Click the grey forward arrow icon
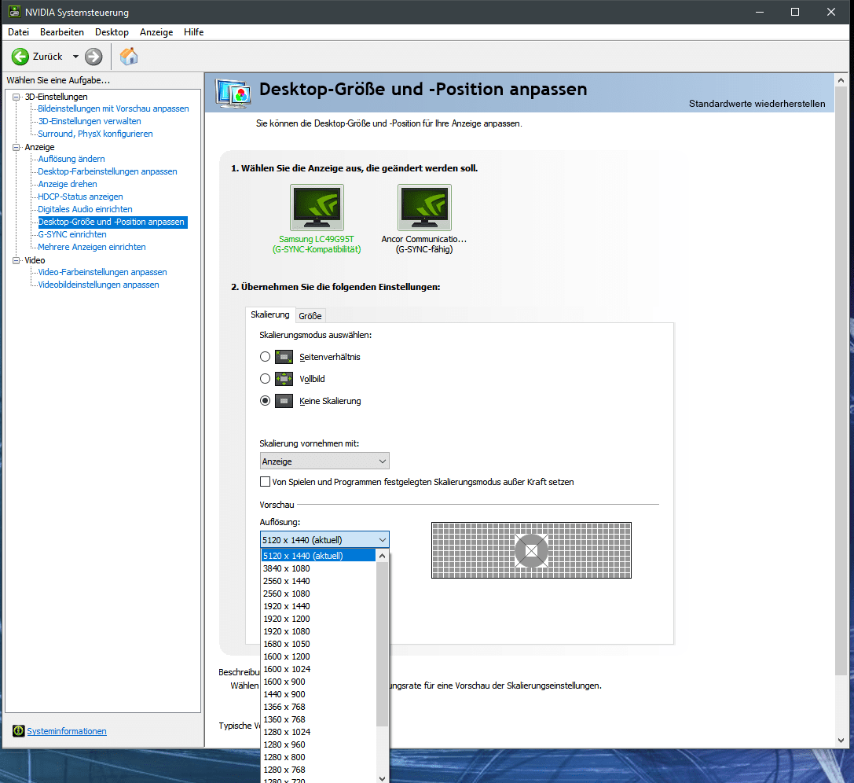Screen dimensions: 854x783 click(x=93, y=57)
